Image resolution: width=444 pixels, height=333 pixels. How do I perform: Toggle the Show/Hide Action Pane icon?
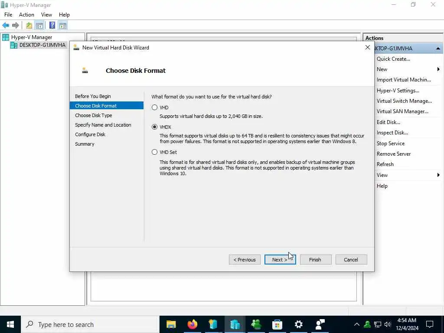point(62,26)
